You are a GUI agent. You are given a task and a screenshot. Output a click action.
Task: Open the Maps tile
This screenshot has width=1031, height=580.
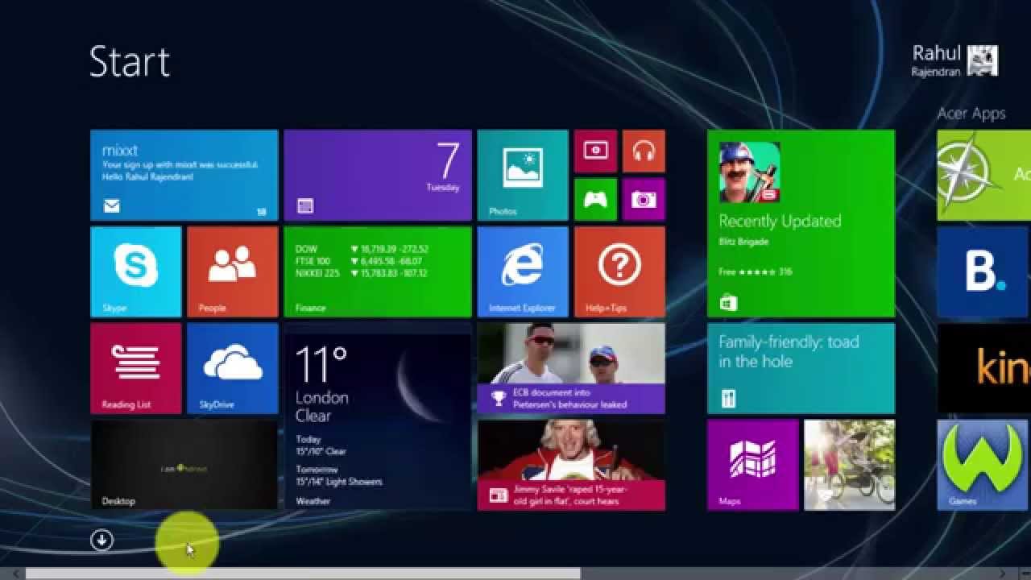click(x=753, y=466)
